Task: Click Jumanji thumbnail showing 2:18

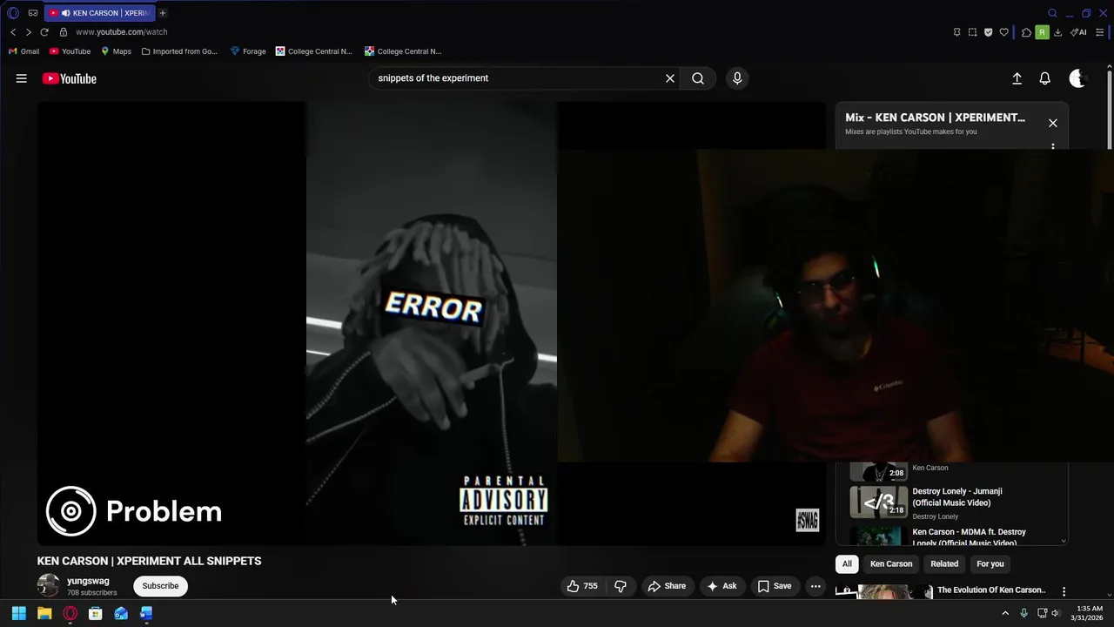Action: (878, 502)
